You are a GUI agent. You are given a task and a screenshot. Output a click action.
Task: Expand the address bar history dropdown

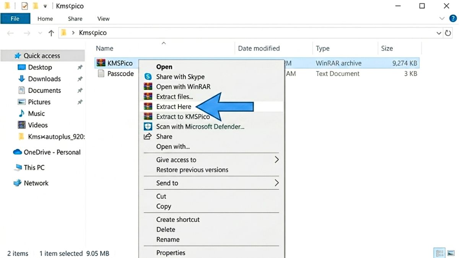click(x=439, y=33)
